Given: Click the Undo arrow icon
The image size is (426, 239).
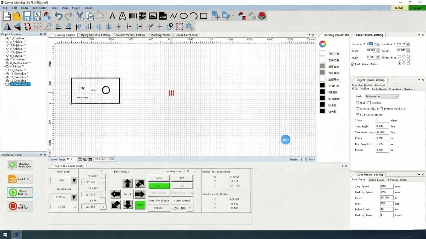Looking at the screenshot, I should tap(59, 16).
